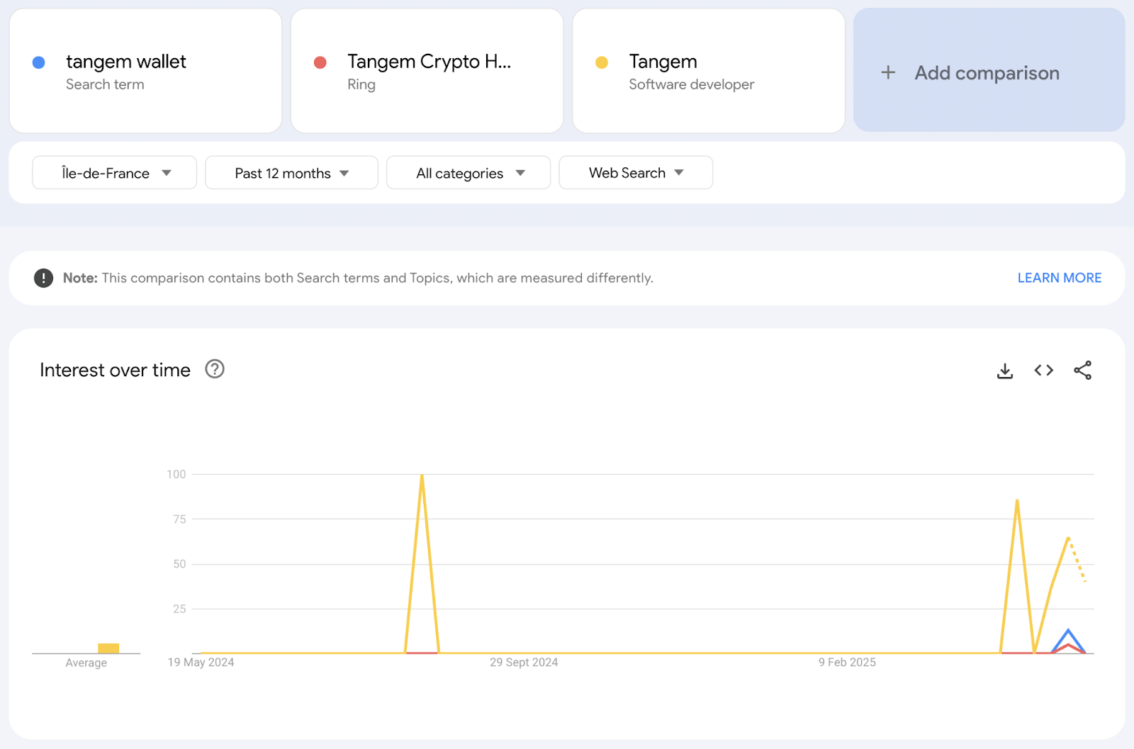Click the 100 y-axis value
This screenshot has height=749, width=1134.
pyautogui.click(x=176, y=474)
